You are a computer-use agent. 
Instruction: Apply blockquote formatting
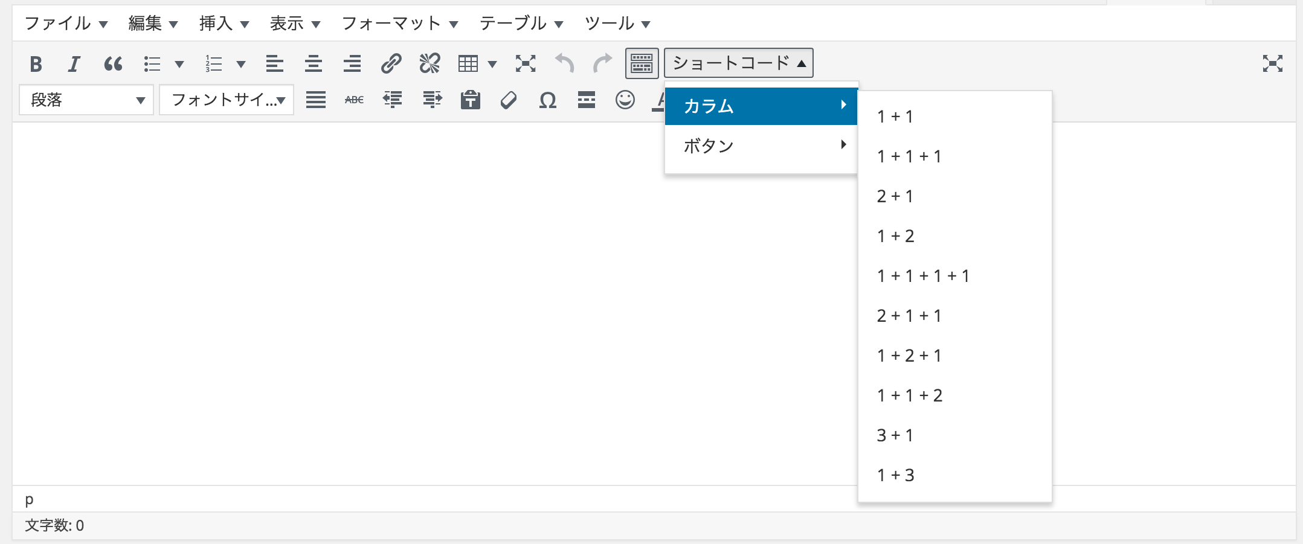tap(113, 63)
